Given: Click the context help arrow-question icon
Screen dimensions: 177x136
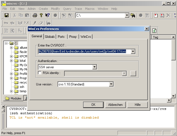Looking at the screenshot, I should (x=47, y=15).
